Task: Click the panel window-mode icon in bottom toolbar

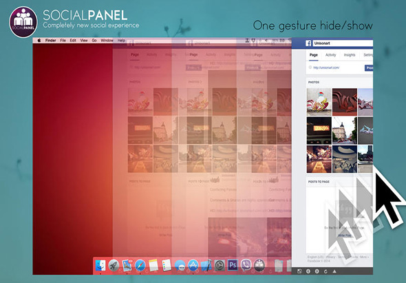Action: click(299, 271)
